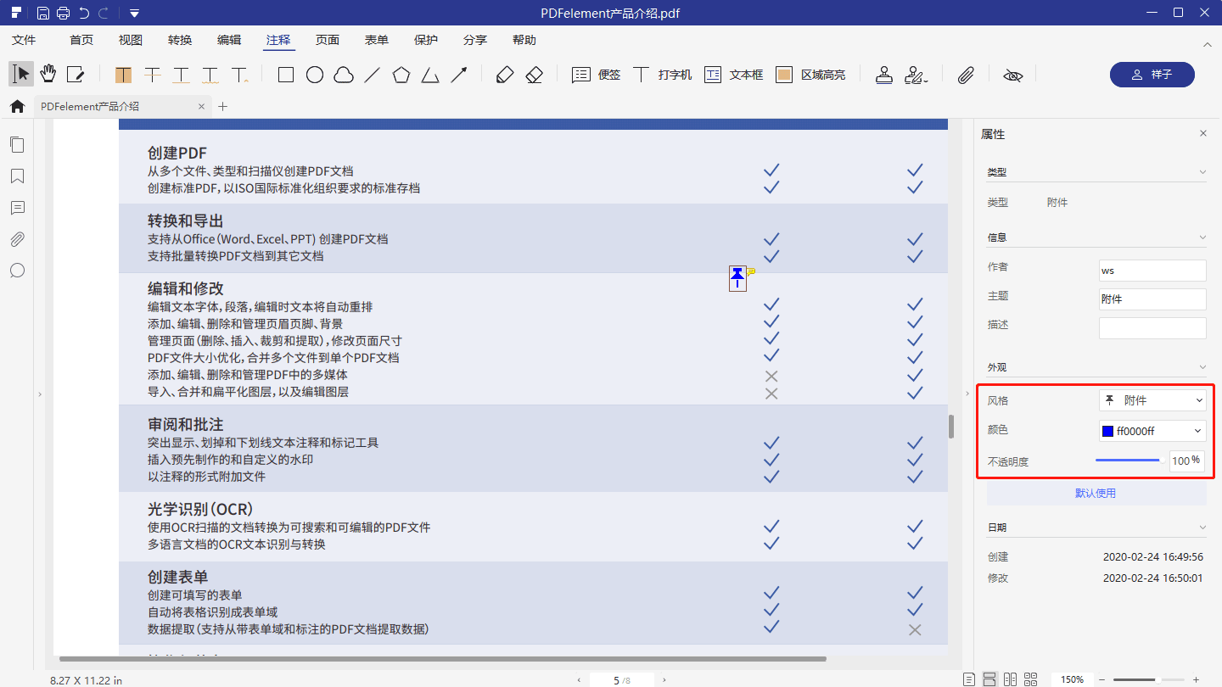Image resolution: width=1222 pixels, height=687 pixels.
Task: Open the search sidebar panel
Action: pos(17,271)
